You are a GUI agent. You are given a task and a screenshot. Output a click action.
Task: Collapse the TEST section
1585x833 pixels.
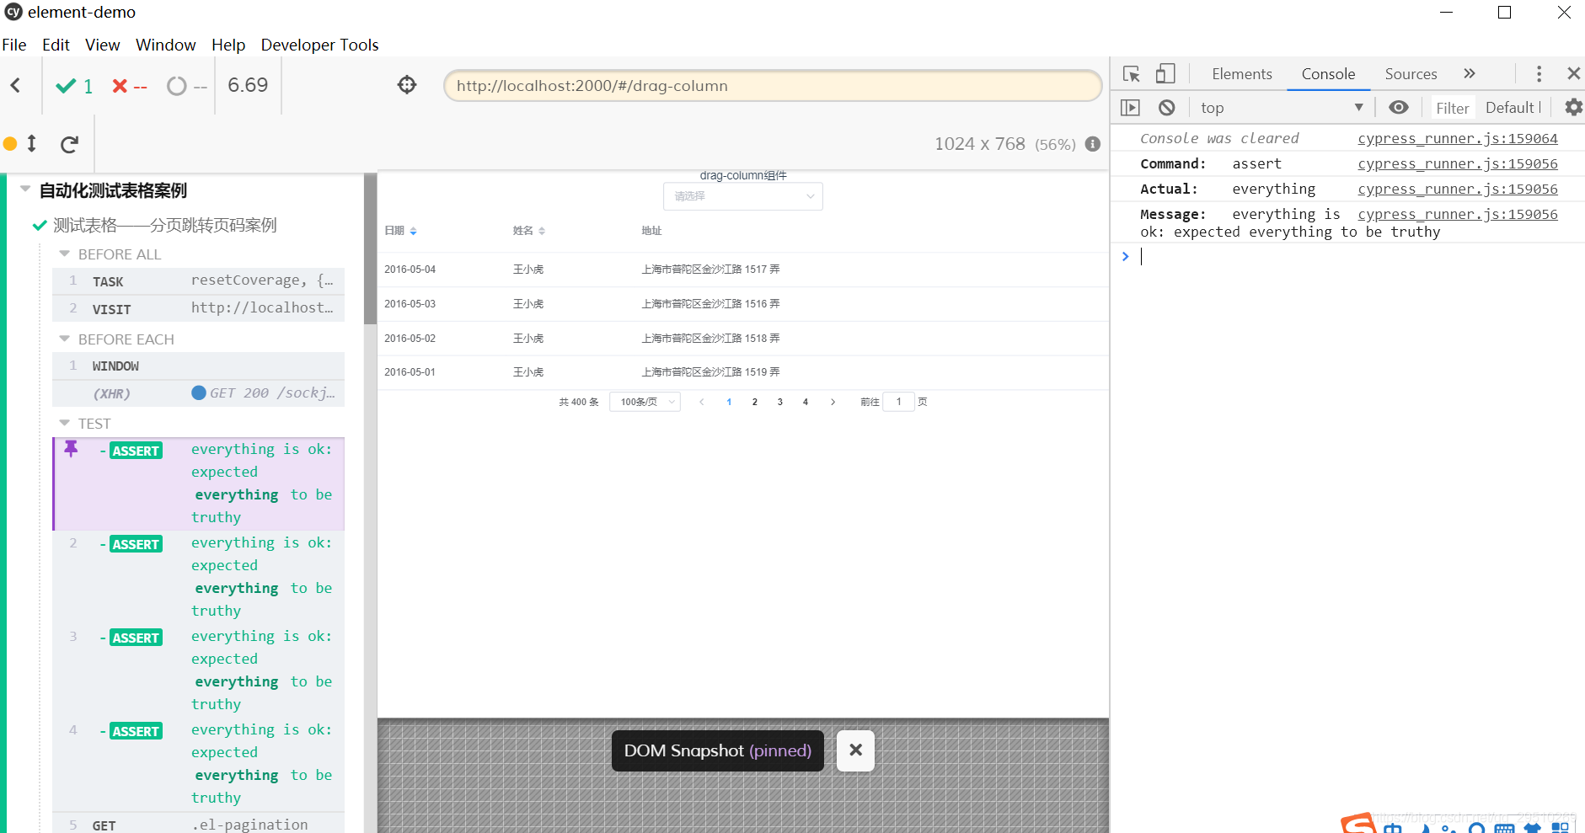pos(64,423)
